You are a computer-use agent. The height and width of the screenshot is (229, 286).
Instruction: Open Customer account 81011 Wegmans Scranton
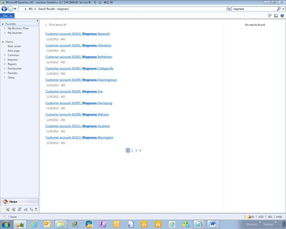[x=78, y=126]
